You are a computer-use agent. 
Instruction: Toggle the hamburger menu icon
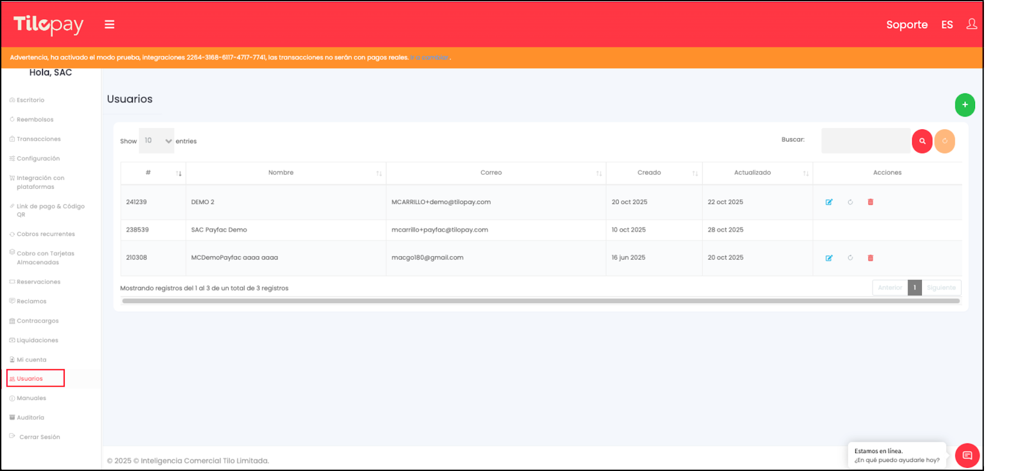[110, 24]
